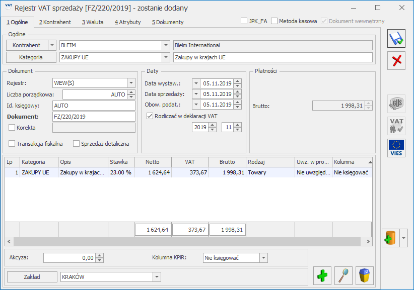Image resolution: width=414 pixels, height=290 pixels.
Task: Add new row with green plus button
Action: click(322, 276)
